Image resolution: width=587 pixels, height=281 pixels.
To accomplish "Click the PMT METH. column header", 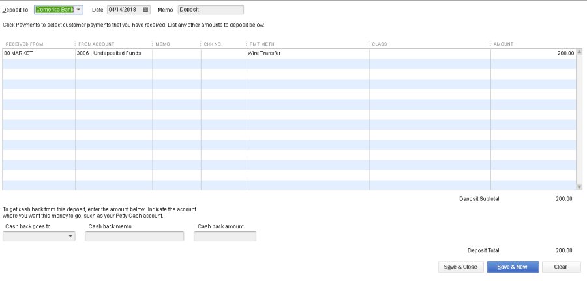I will point(262,44).
